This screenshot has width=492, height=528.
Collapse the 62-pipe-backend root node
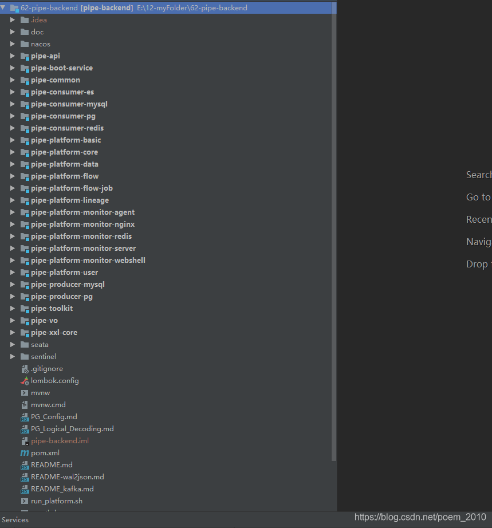(x=3, y=7)
